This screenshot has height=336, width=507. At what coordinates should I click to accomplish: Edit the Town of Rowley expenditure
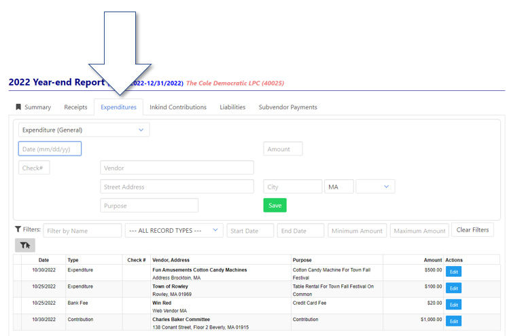click(453, 288)
